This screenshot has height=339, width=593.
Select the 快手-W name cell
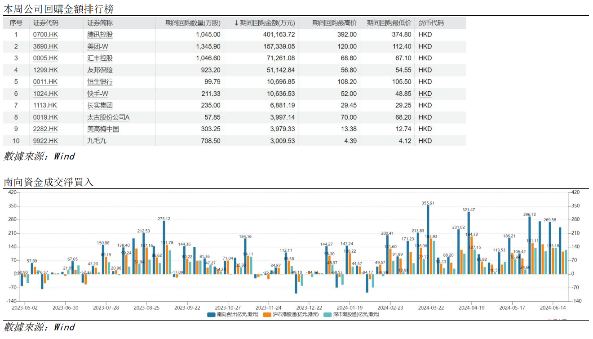pos(97,94)
